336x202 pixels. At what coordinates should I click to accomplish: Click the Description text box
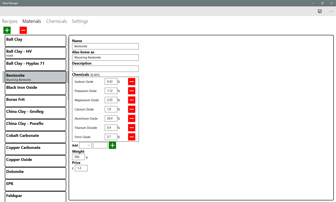coord(105,69)
